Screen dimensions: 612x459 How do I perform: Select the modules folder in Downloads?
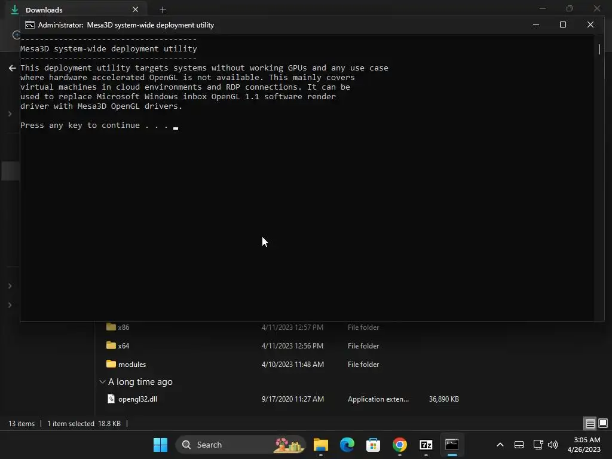click(x=132, y=364)
